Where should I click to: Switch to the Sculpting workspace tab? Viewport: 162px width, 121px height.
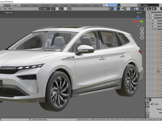(x=25, y=5)
